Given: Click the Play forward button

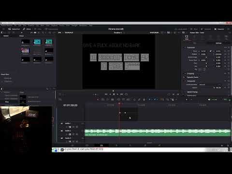Looking at the screenshot, I should click(x=117, y=94).
